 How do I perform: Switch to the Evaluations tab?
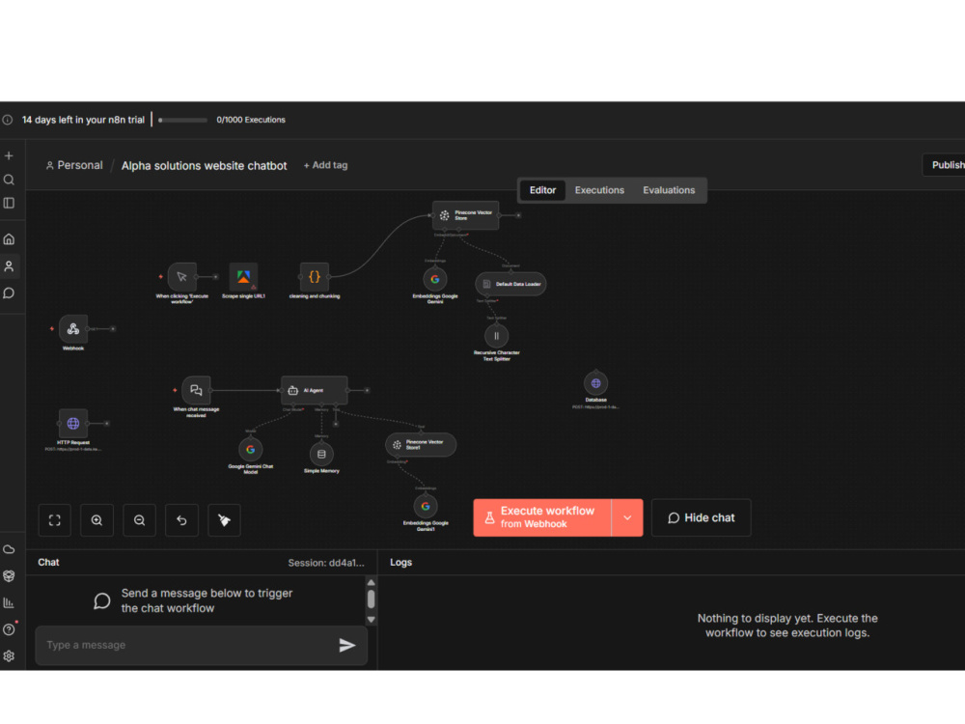pyautogui.click(x=669, y=190)
